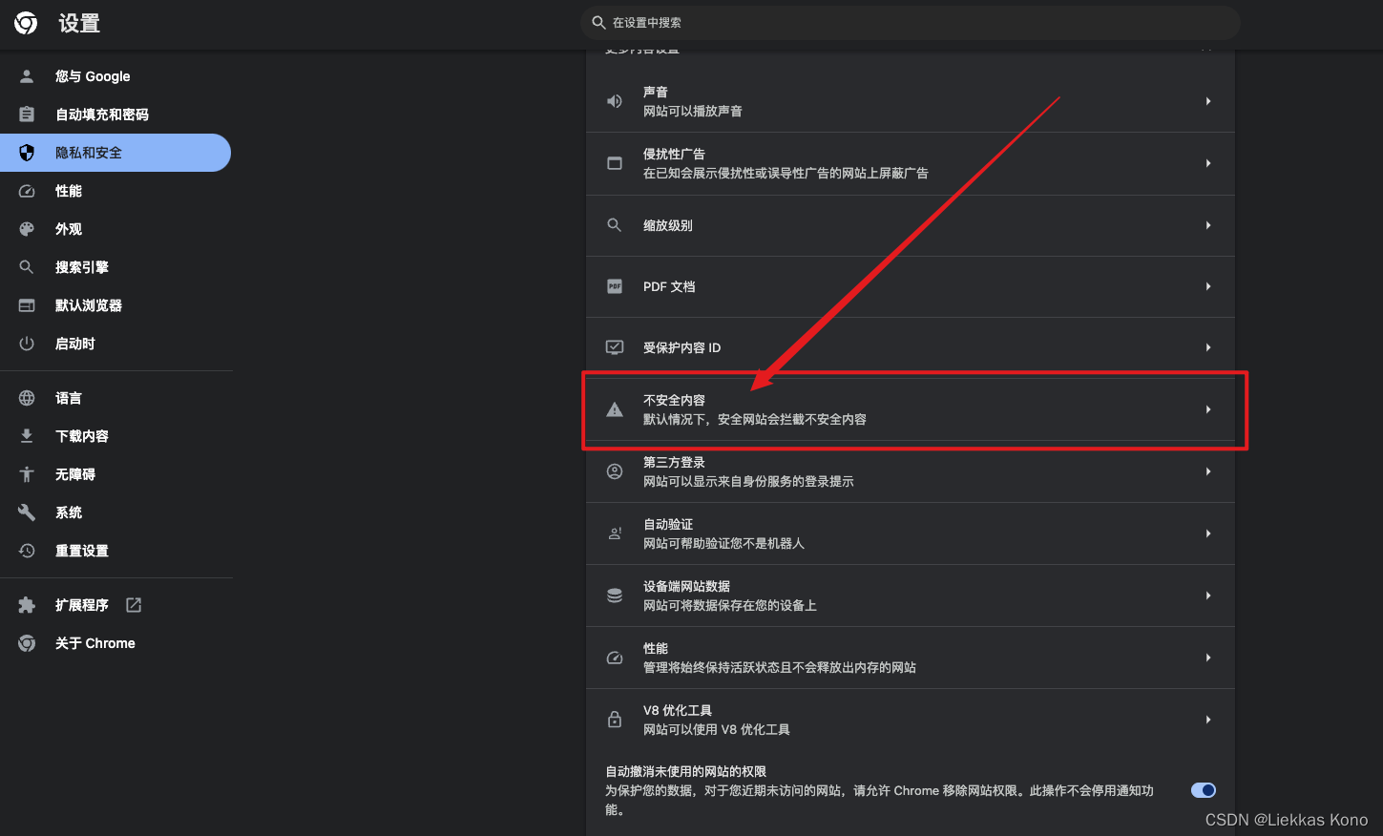The width and height of the screenshot is (1383, 836).
Task: Click the window icon in 侵扰性广告 row
Action: 615,163
